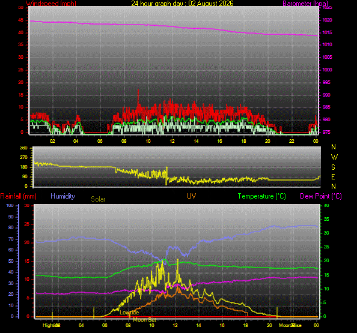
Task: Click the 1015 barometer axis value
Action: tap(327, 33)
